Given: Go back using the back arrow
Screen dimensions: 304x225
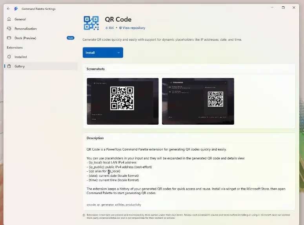Looking at the screenshot, I should [8, 9].
